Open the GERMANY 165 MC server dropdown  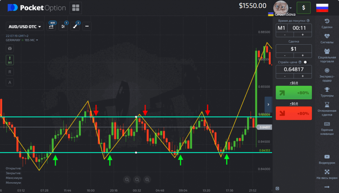(x=22, y=40)
